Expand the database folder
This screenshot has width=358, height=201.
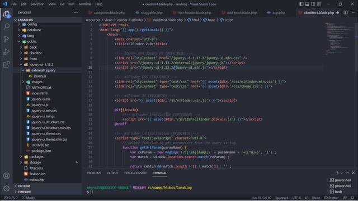34,30
